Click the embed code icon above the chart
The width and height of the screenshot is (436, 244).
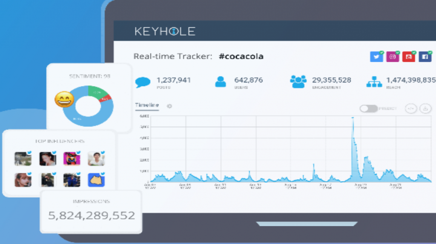pyautogui.click(x=411, y=109)
